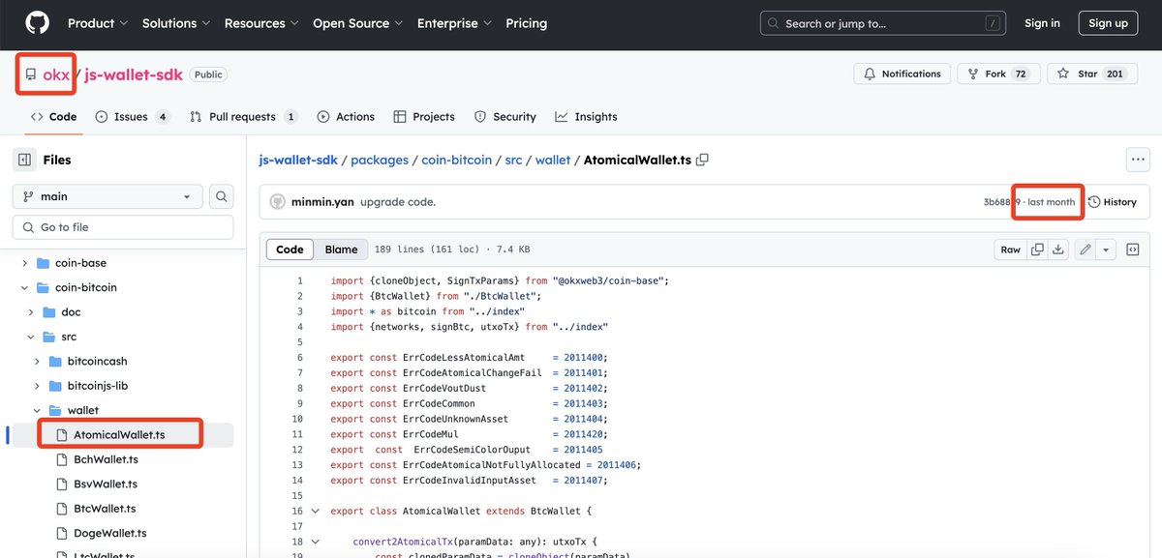Open the okx owner link
The width and height of the screenshot is (1162, 558).
click(x=56, y=74)
